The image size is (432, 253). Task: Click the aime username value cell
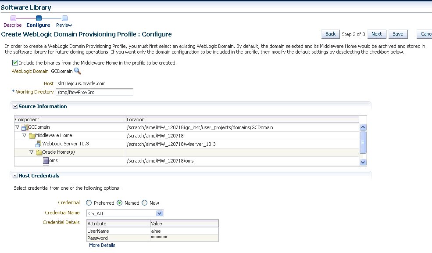coord(184,231)
